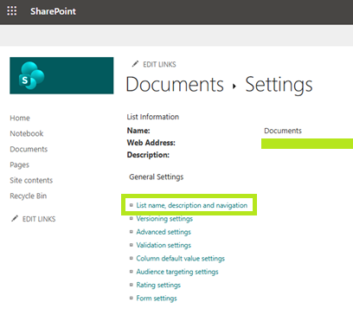
Task: Click the Name: label
Action: 138,131
